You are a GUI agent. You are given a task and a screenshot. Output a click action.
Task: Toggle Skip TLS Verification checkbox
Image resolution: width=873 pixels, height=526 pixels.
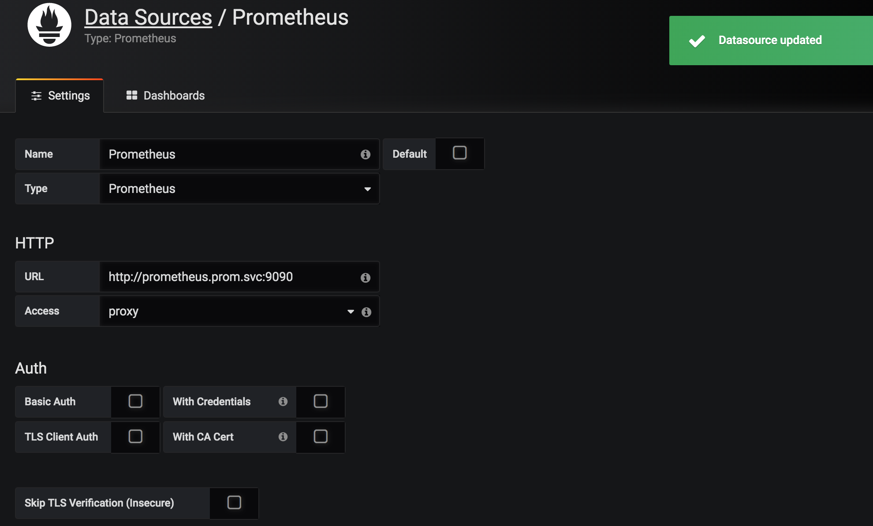(x=234, y=502)
